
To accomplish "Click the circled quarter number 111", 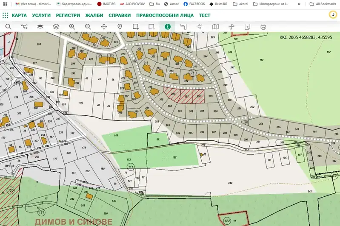I will coord(131,167).
